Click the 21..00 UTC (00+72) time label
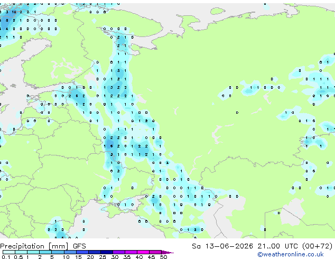 (x=295, y=246)
